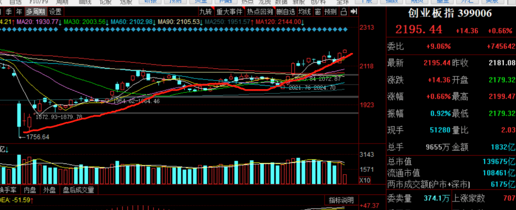Click the 创业板指 399006 title
Viewport: 516px width, 210px height.
click(x=450, y=14)
